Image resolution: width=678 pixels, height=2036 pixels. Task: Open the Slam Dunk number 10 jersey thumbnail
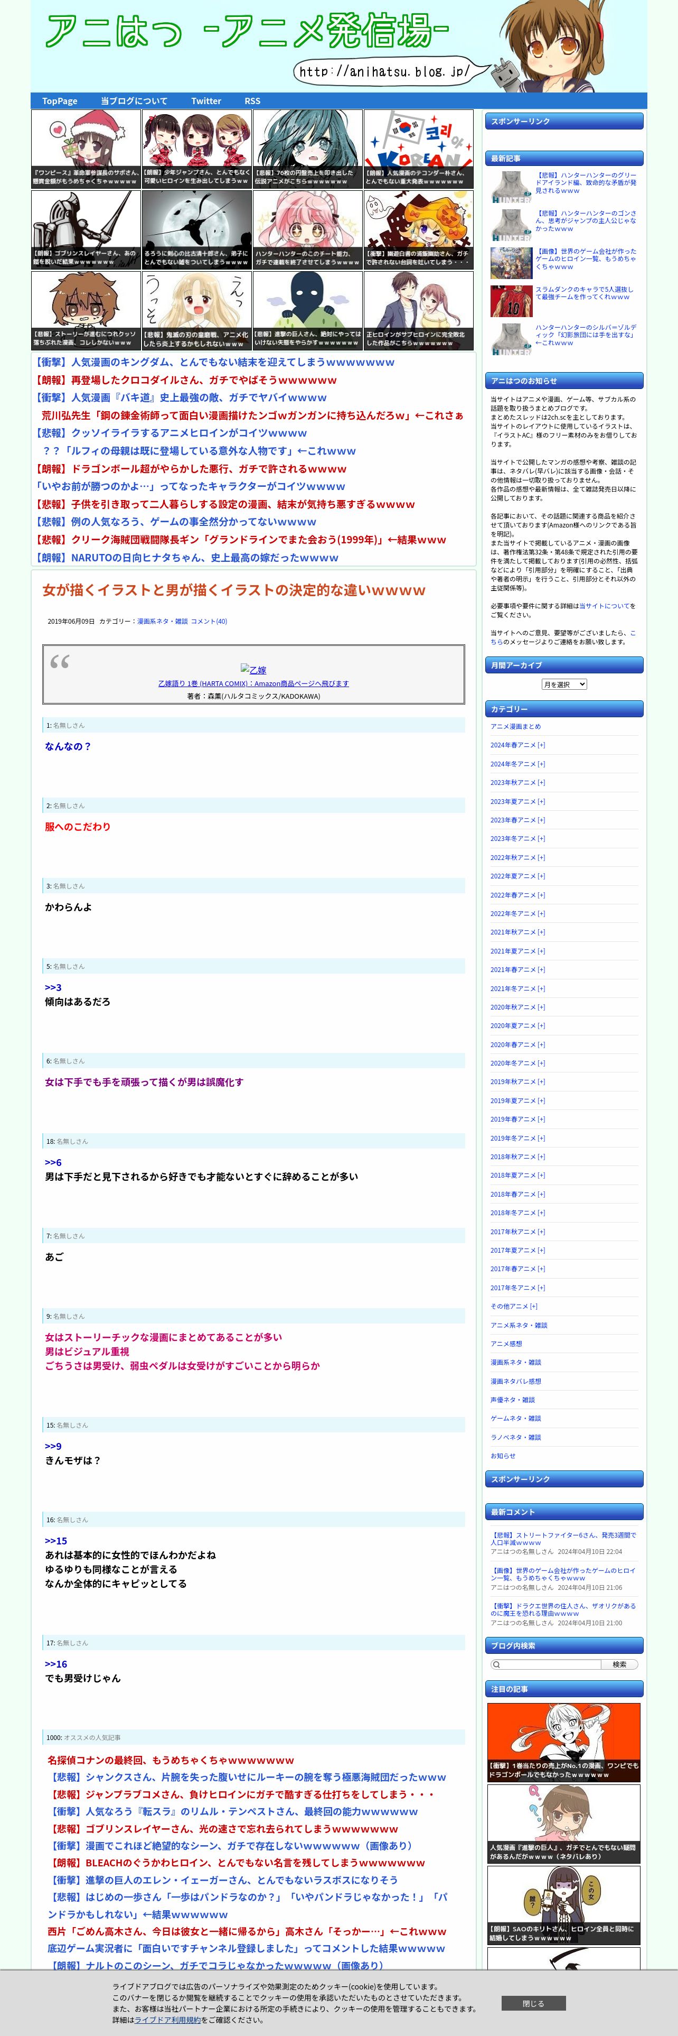pos(512,301)
